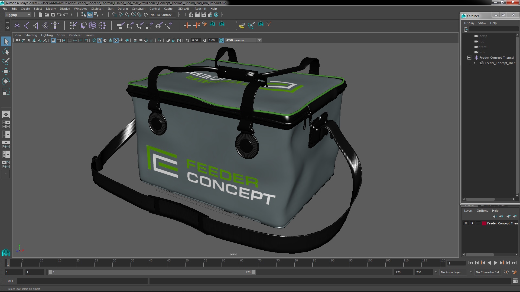
Task: Click the Auto Keyframe toggle icon
Action: click(506, 272)
